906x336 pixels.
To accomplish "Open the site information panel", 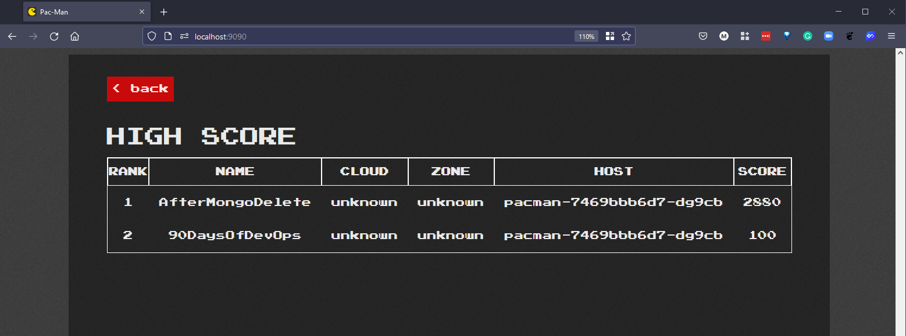I will click(x=167, y=36).
